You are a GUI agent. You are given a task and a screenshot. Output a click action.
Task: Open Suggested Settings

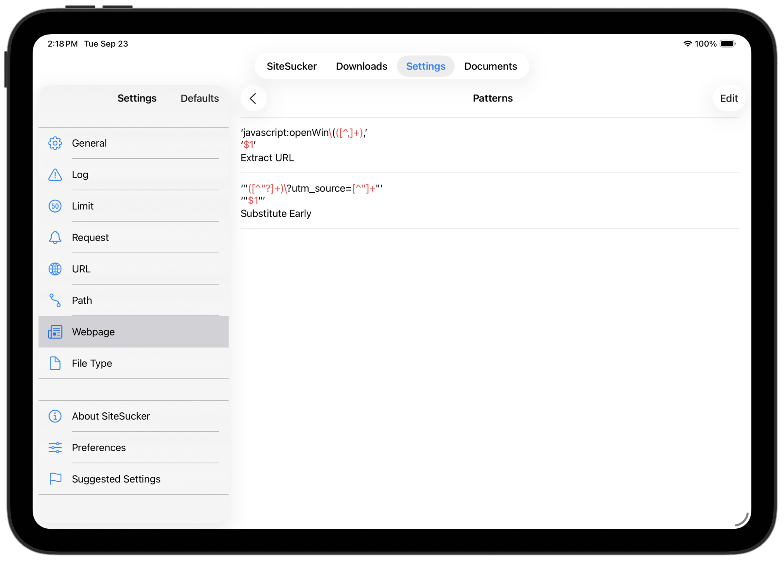pos(134,479)
